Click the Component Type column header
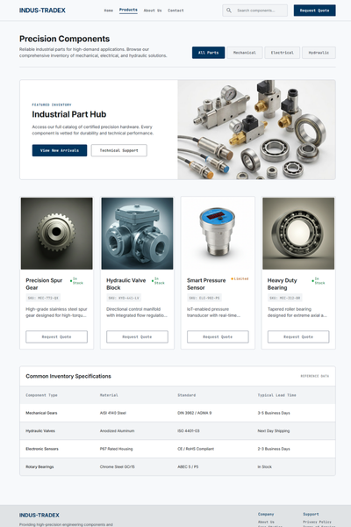351x527 pixels. (41, 395)
